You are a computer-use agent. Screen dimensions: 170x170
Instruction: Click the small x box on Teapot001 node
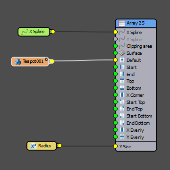tap(47, 59)
